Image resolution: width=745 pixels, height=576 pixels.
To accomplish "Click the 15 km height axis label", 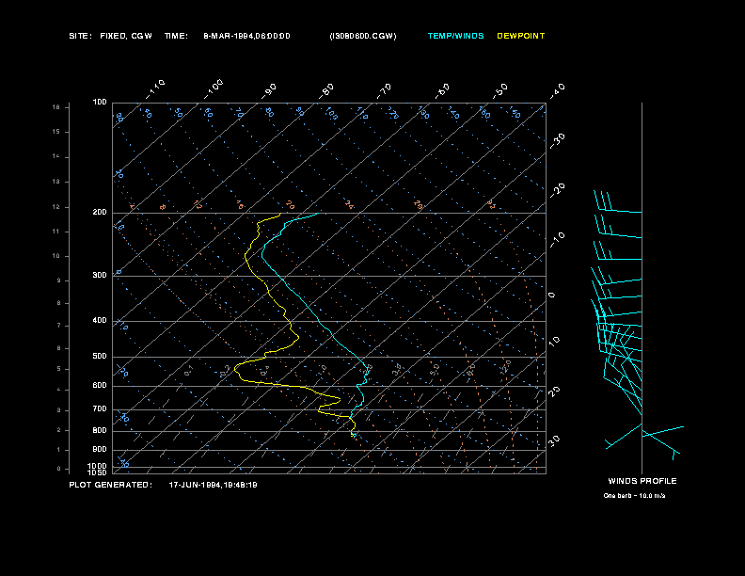I will [x=56, y=132].
